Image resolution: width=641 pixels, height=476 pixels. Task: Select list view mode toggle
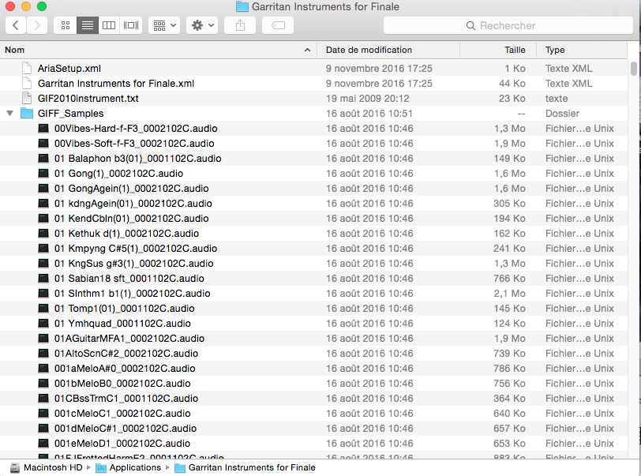coord(88,25)
